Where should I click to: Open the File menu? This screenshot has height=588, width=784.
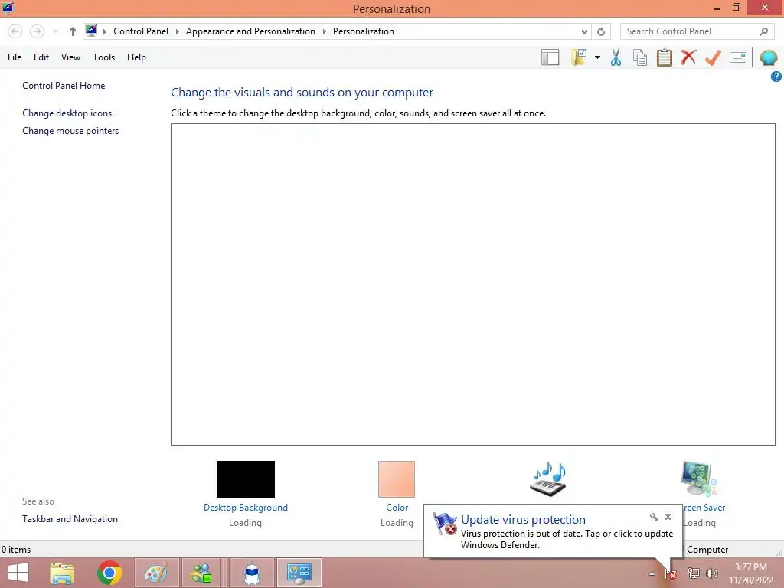pos(15,57)
